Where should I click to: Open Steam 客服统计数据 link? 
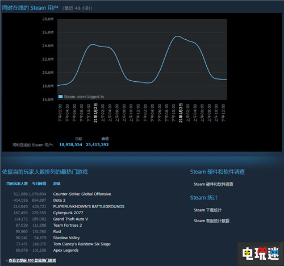(211, 221)
